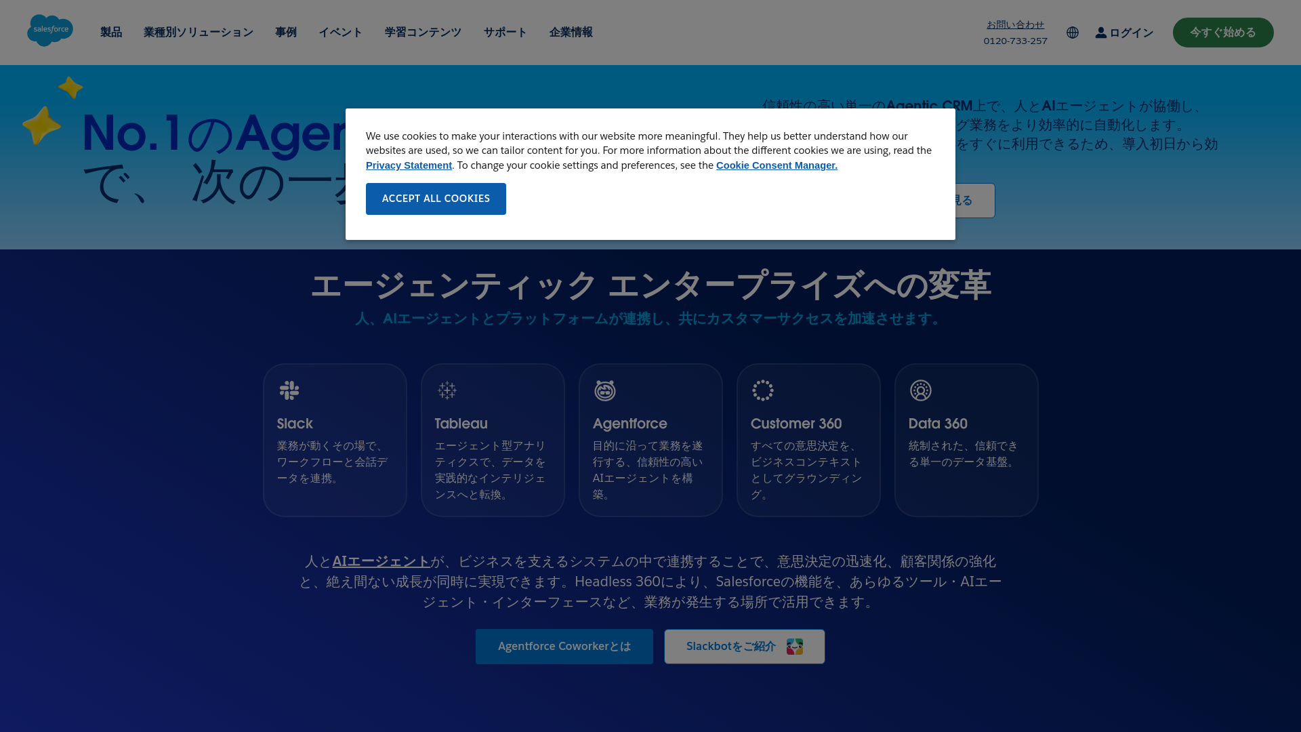Click the Data 360 description 統制された、信頼できる
This screenshot has height=732, width=1301.
click(963, 454)
